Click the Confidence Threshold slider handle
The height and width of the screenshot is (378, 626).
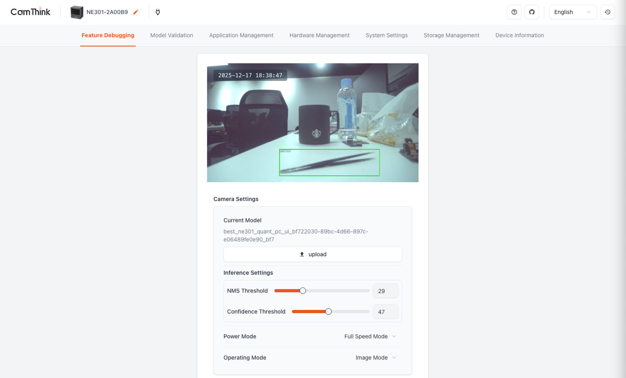tap(328, 311)
